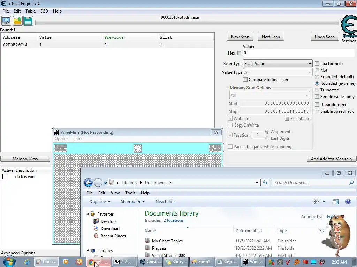Open the Windows Start orb
357x267 pixels.
coord(9,262)
